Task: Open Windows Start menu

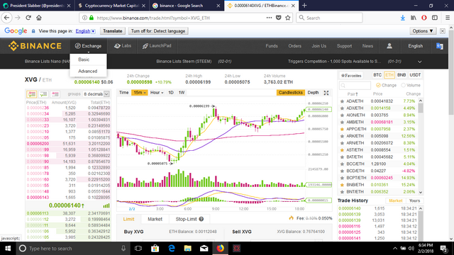Action: pos(8,249)
